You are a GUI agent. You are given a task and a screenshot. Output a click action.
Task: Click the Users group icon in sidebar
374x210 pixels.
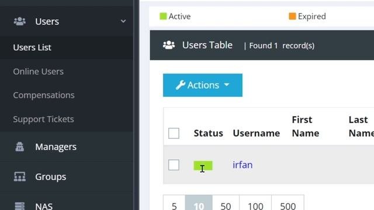tap(20, 21)
